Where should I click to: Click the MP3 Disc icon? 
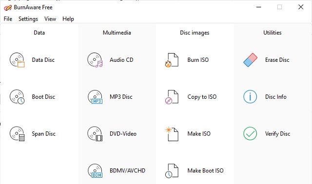point(95,97)
